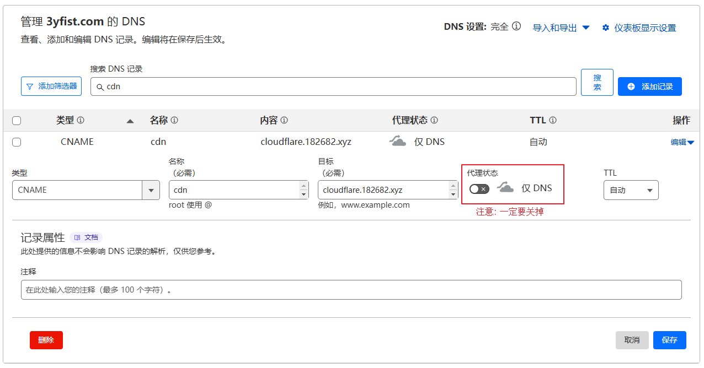
Task: Click the grey cloud icon beside the proxy toggle
Action: (x=505, y=188)
